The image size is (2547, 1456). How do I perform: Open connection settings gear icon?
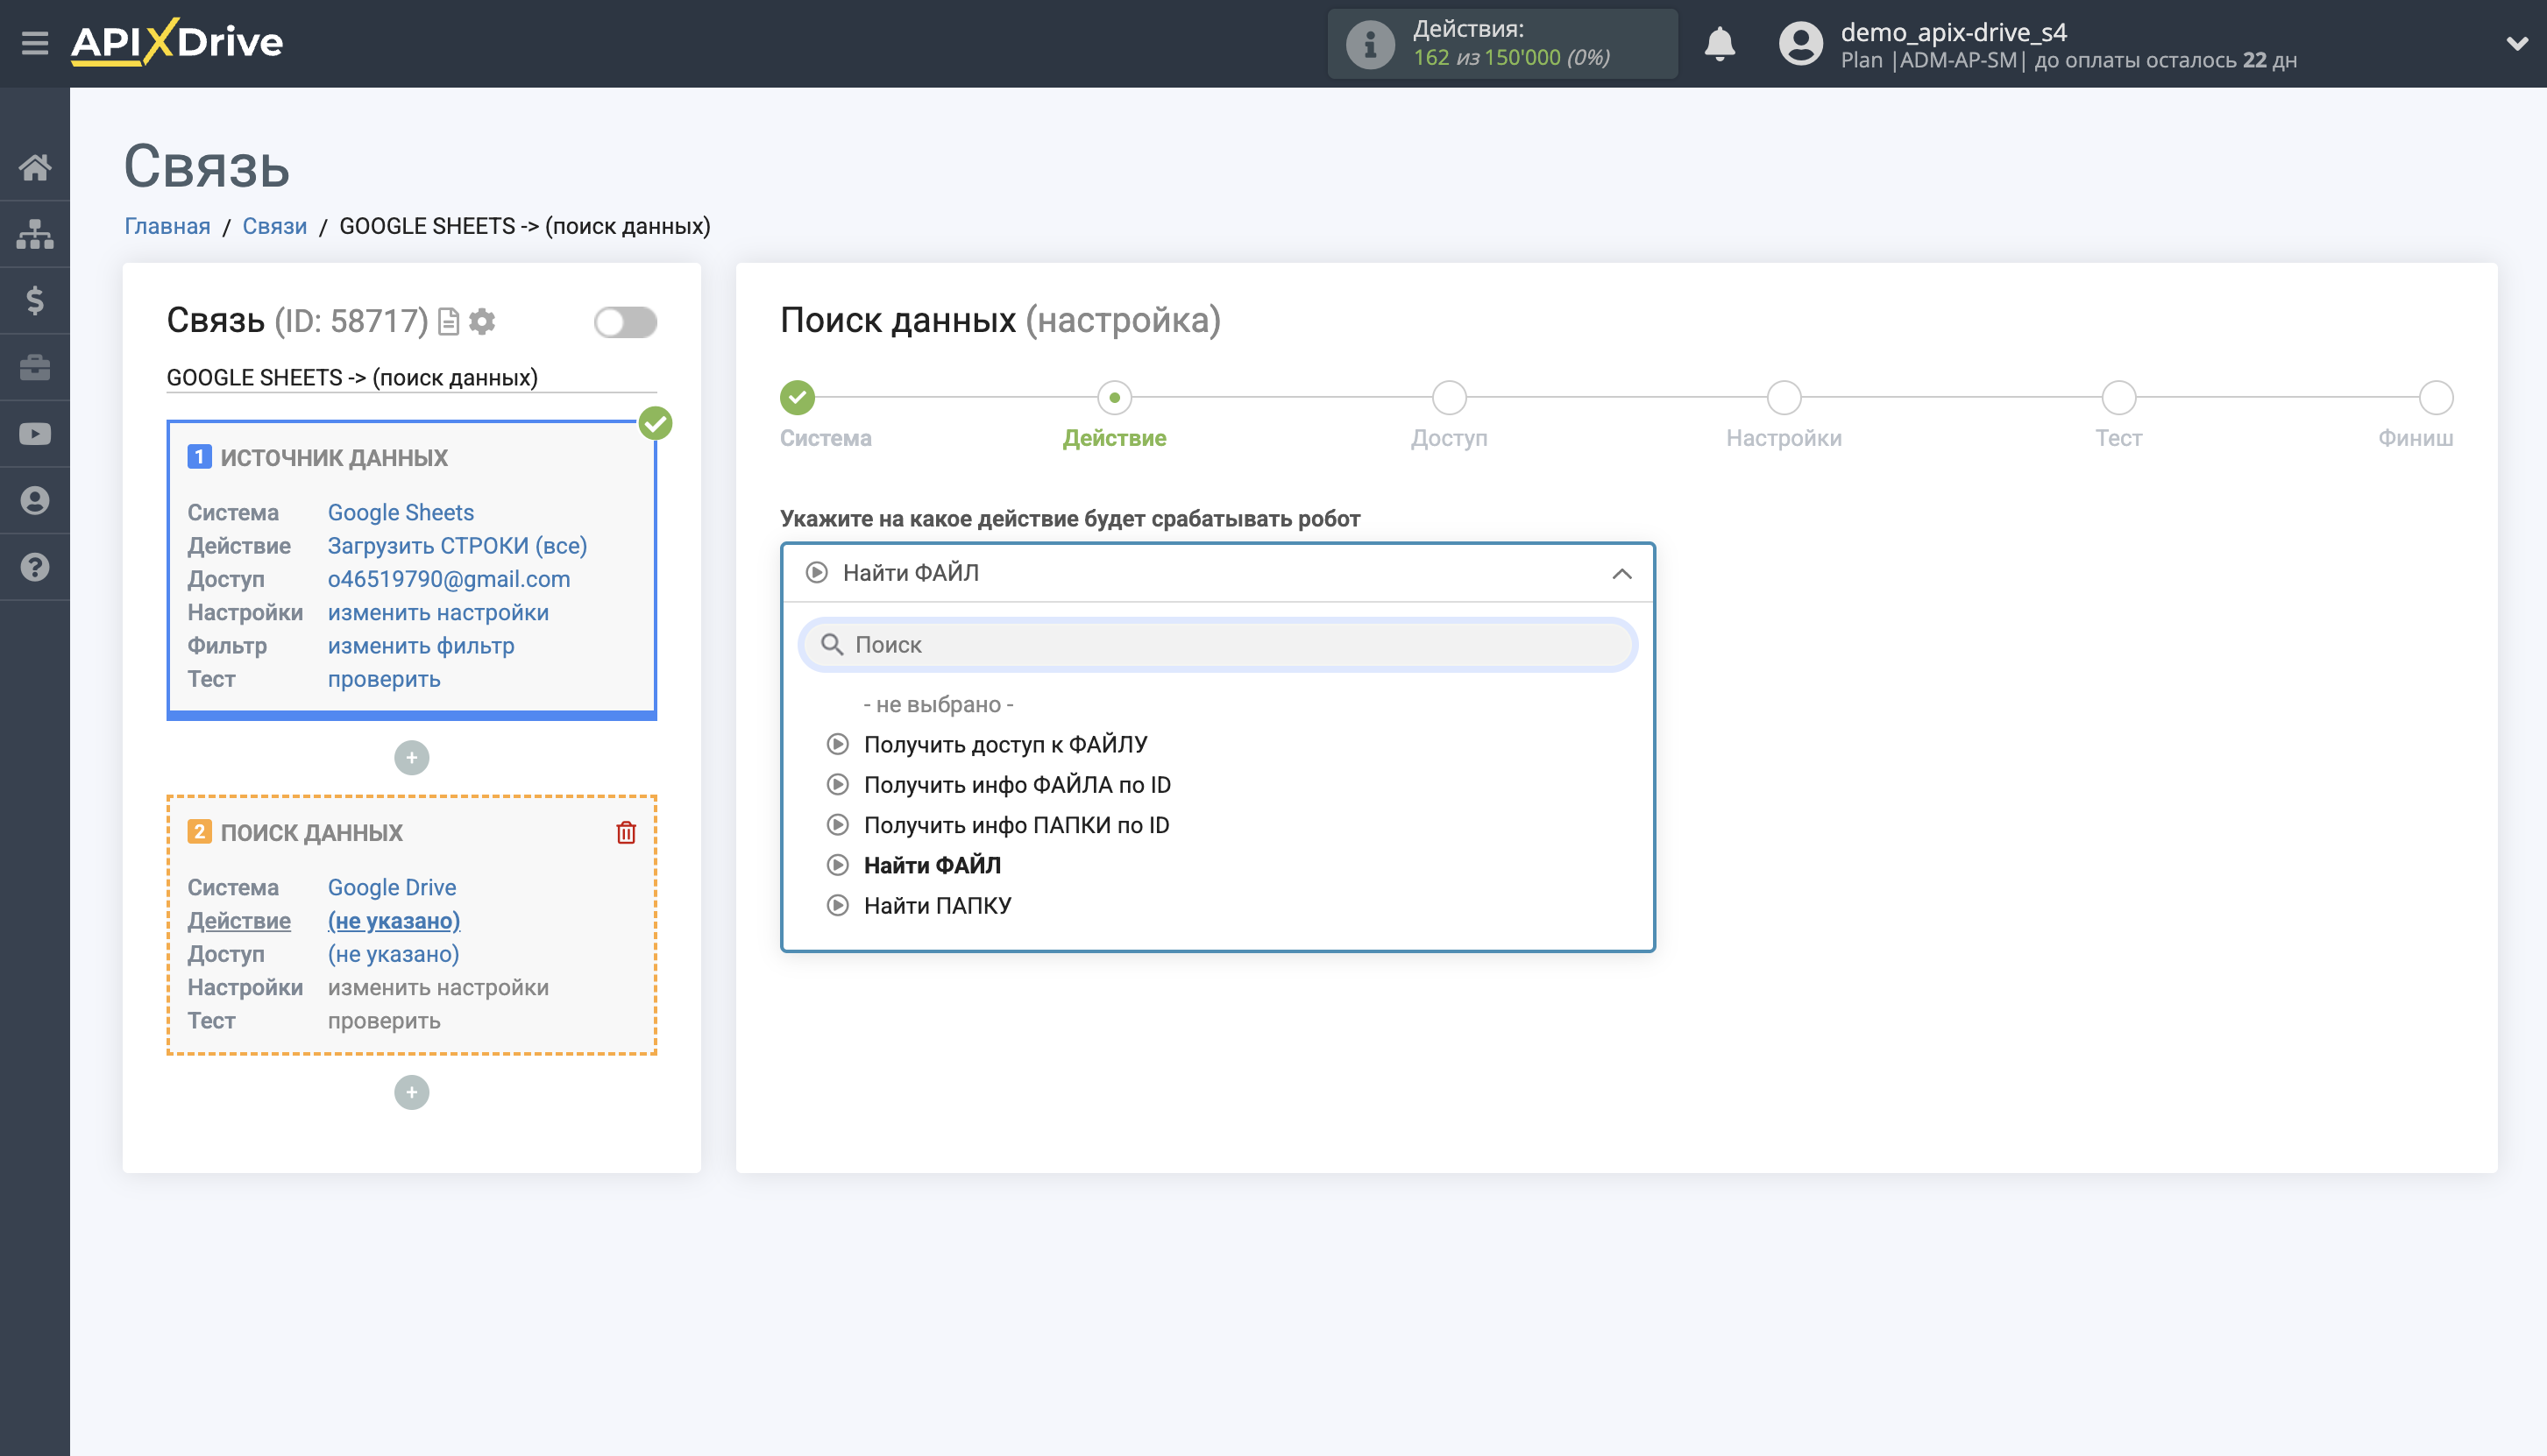click(482, 321)
